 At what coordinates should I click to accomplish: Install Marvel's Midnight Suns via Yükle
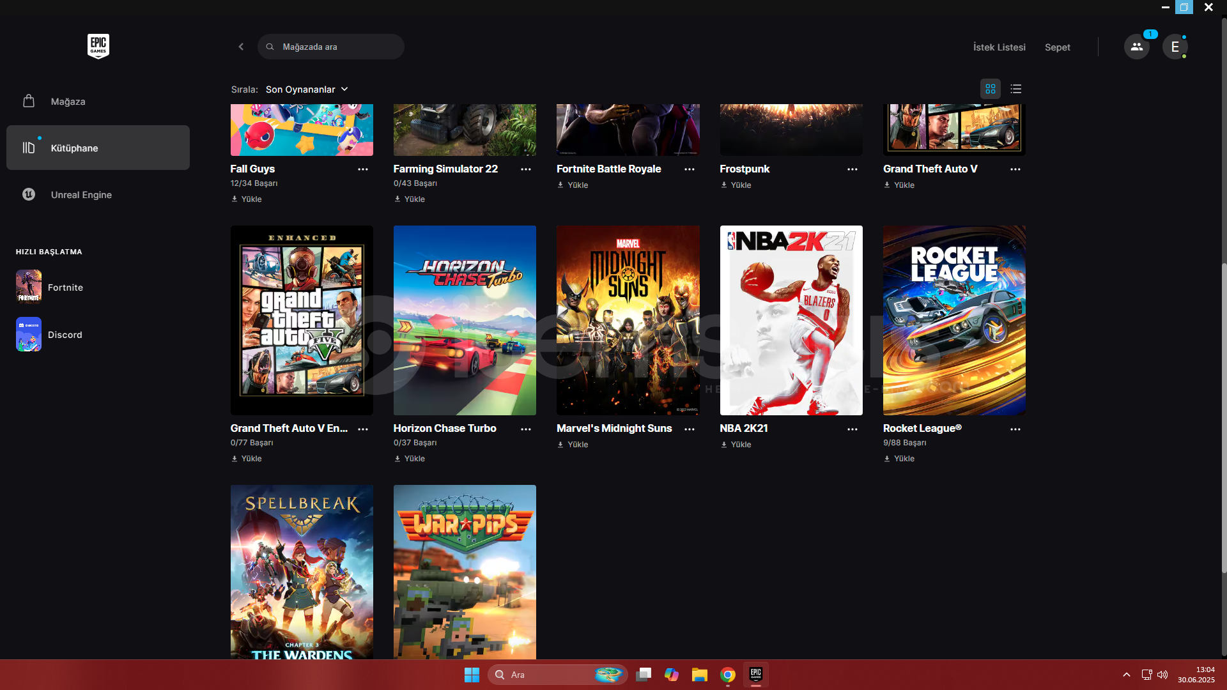[573, 445]
